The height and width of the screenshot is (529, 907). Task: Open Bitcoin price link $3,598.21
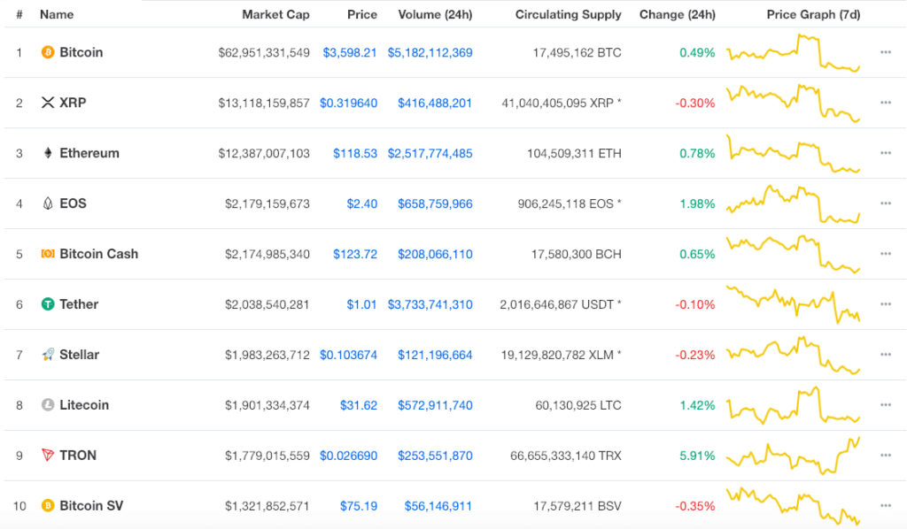(x=349, y=52)
